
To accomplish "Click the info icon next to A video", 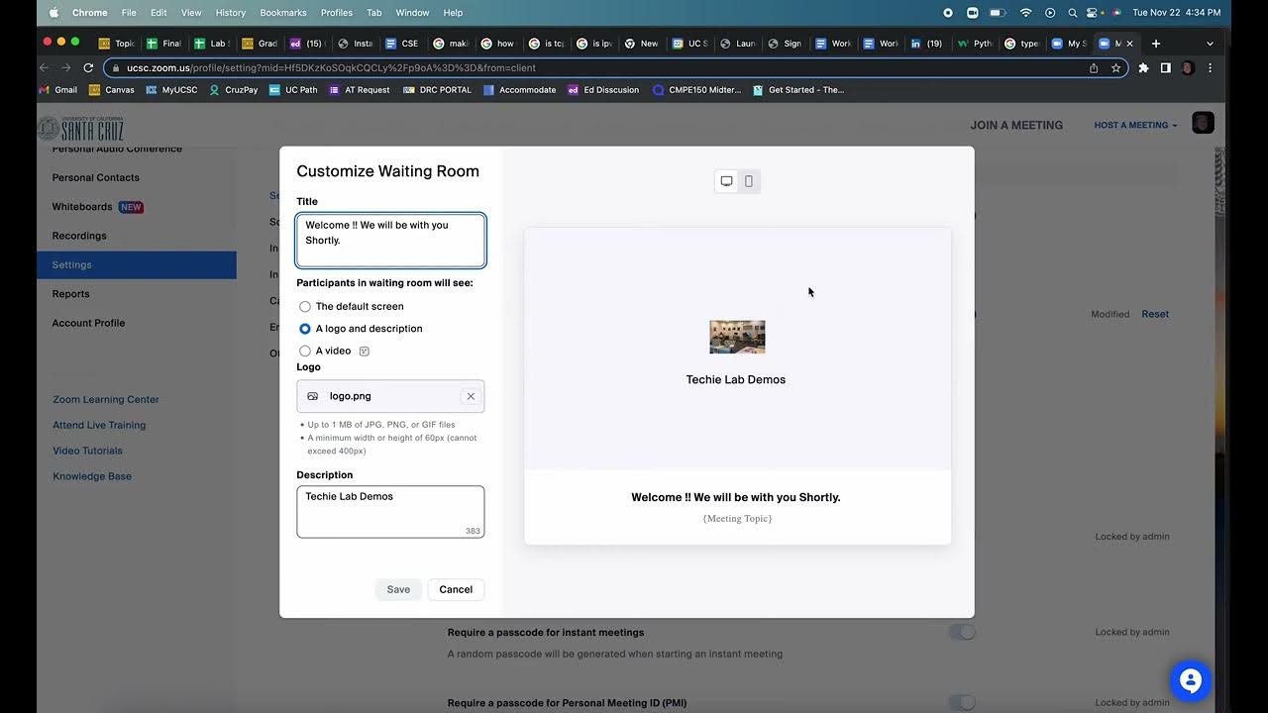I will click(365, 351).
